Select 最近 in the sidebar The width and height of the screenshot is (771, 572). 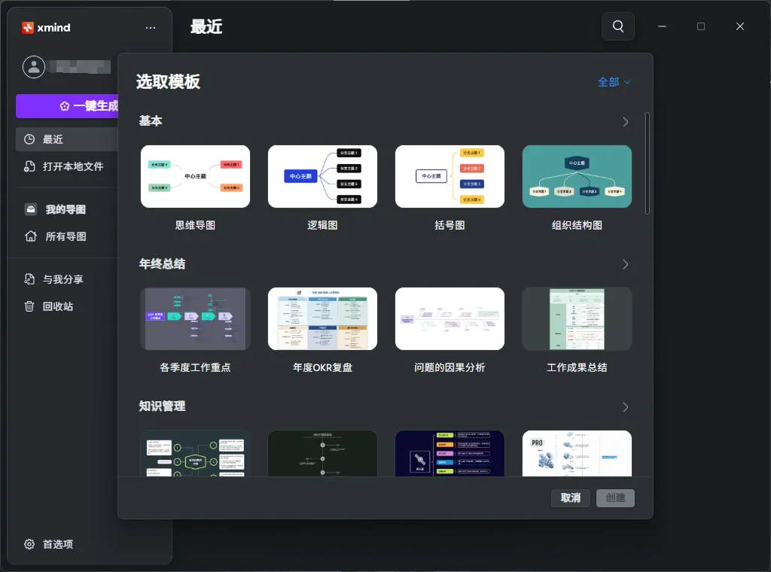[67, 139]
